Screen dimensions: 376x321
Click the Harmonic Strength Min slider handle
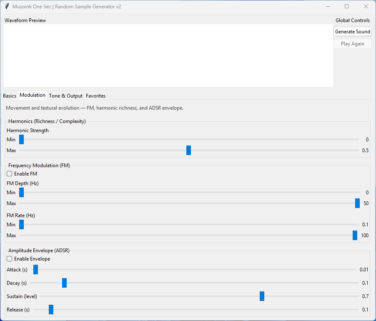tap(22, 140)
